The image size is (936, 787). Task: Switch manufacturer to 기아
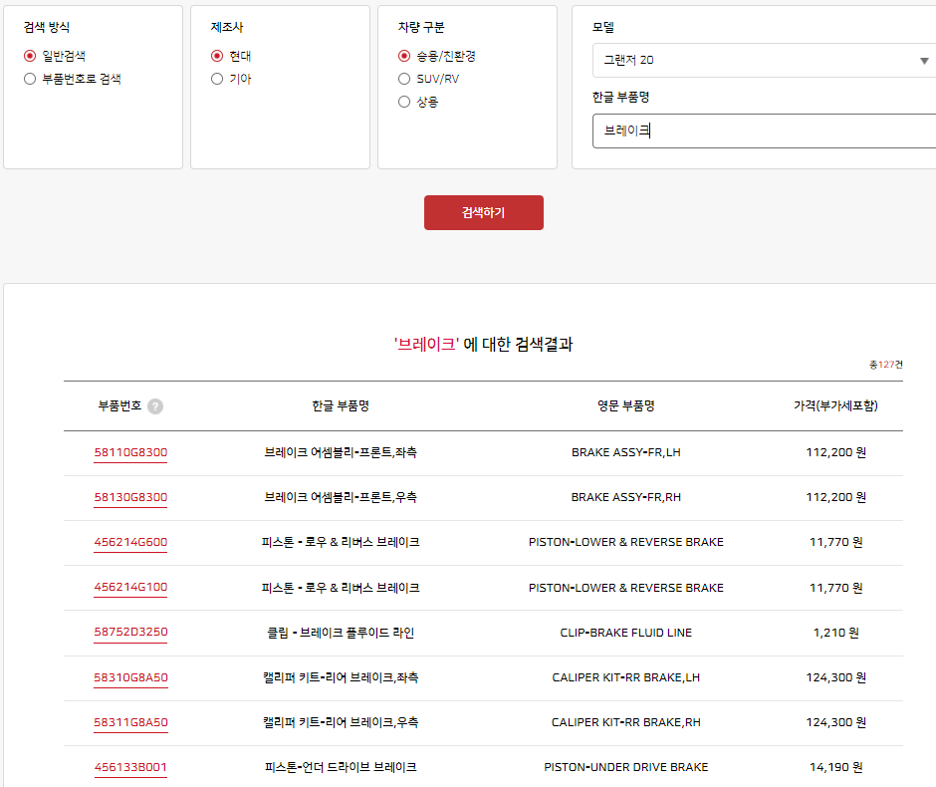point(217,79)
